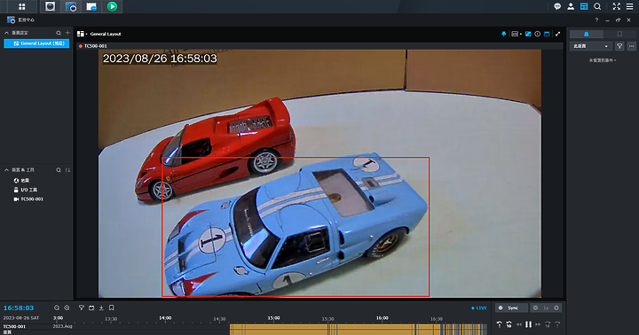This screenshot has width=639, height=335.
Task: Open the hamburger options menu
Action: click(629, 6)
